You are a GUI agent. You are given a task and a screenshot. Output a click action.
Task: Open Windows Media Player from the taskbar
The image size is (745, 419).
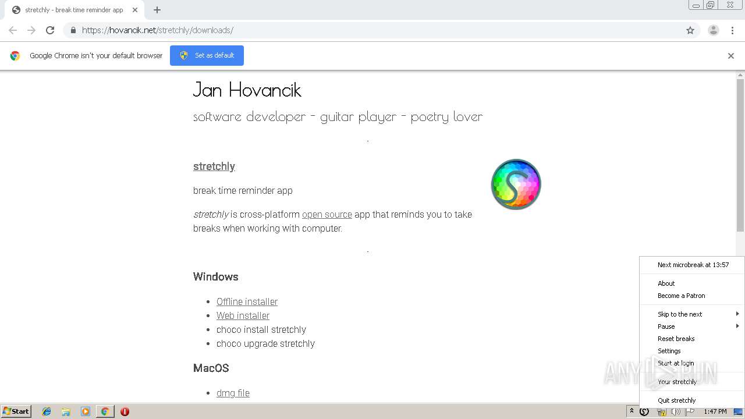86,411
